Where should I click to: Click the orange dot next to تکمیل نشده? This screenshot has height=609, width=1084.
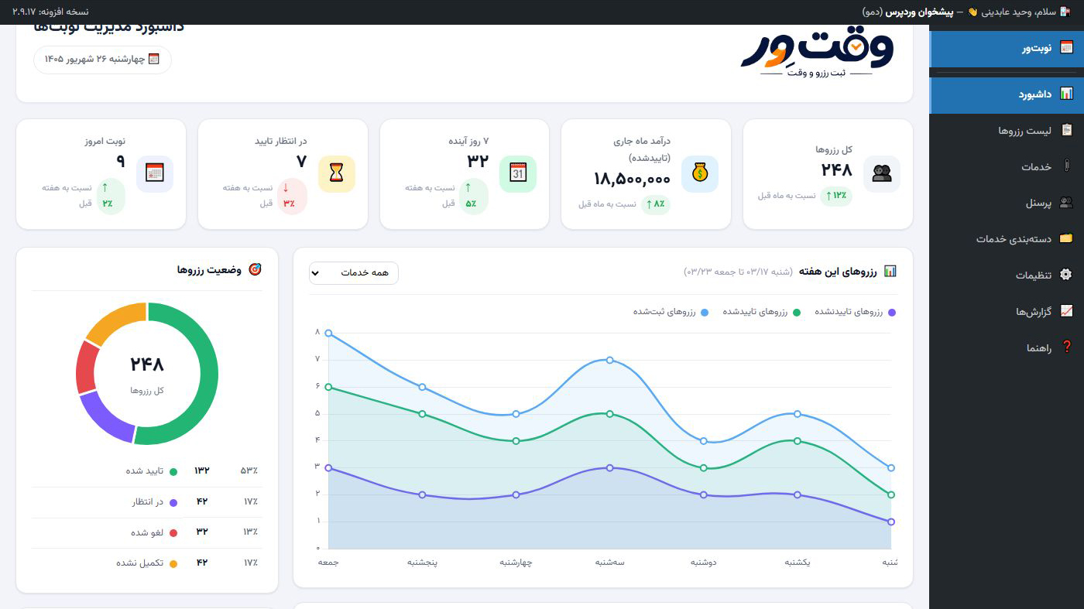point(173,563)
